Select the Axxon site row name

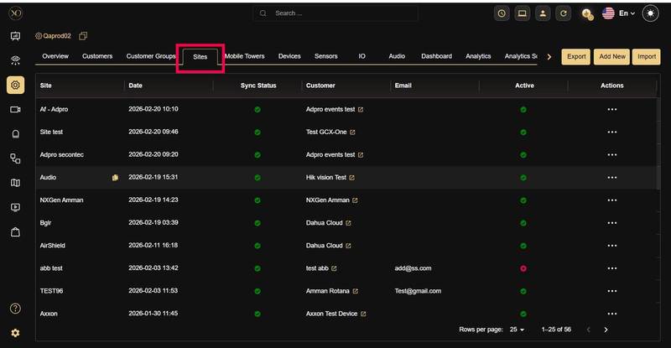[49, 314]
